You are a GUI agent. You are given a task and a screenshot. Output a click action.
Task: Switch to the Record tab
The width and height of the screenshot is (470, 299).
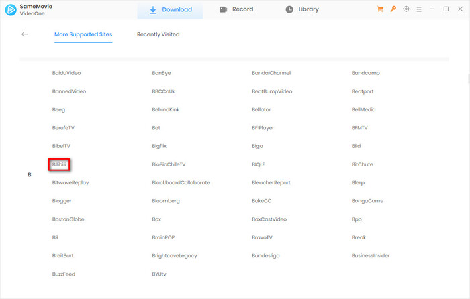tap(236, 9)
